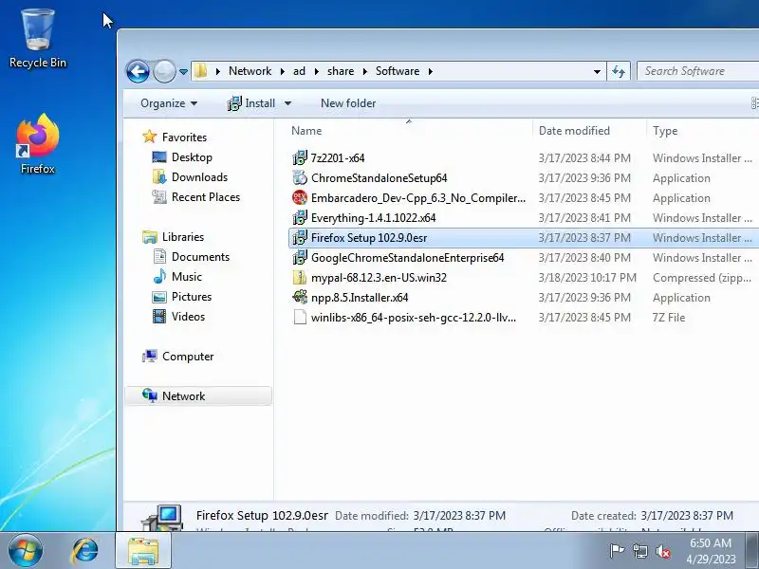
Task: Select the ChromeStandaloneSetup64 file icon
Action: pos(300,177)
